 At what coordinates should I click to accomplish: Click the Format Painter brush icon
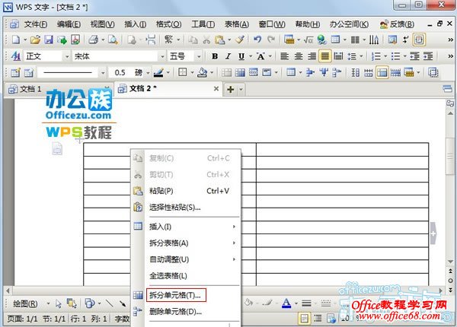(x=240, y=40)
